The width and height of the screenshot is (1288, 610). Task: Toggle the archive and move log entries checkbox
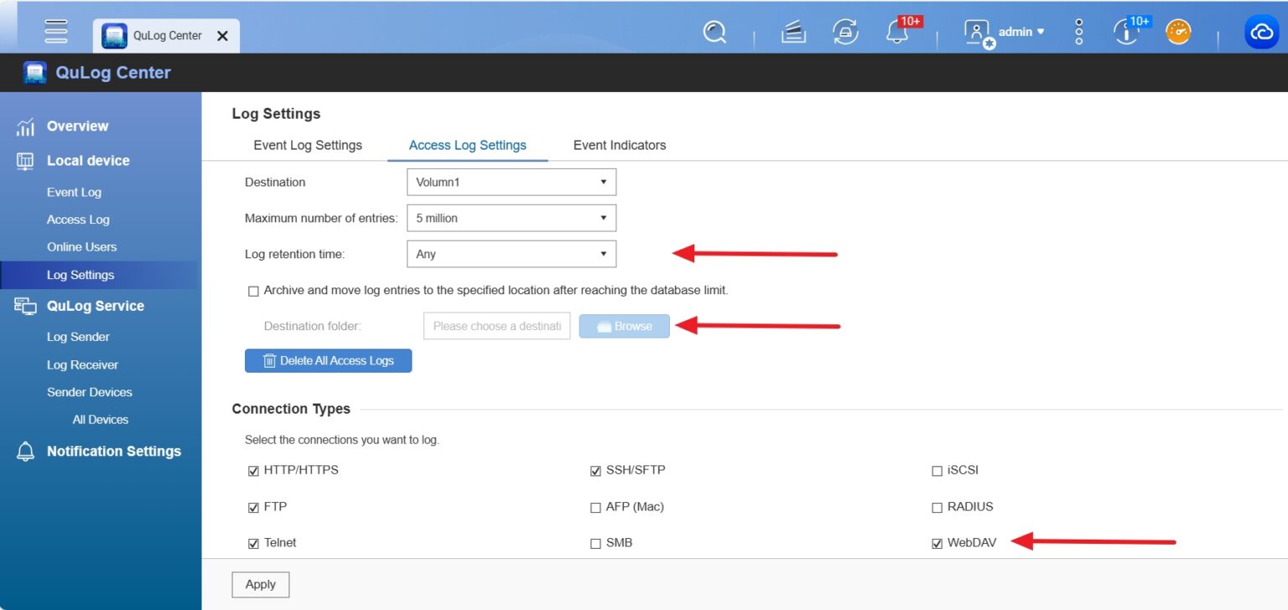tap(253, 291)
